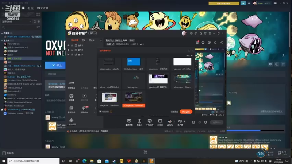
Task: Open the mode switch pill beside streaming logo
Action: (93, 34)
